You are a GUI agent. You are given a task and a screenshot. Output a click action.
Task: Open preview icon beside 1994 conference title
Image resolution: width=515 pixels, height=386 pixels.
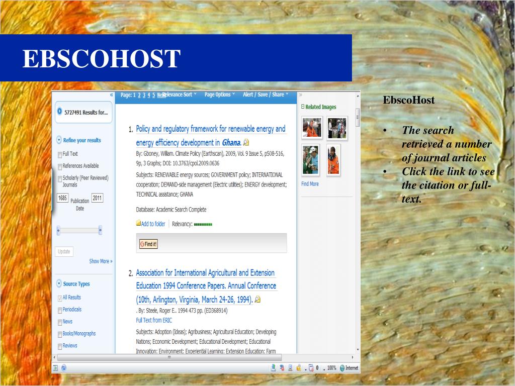(x=257, y=300)
